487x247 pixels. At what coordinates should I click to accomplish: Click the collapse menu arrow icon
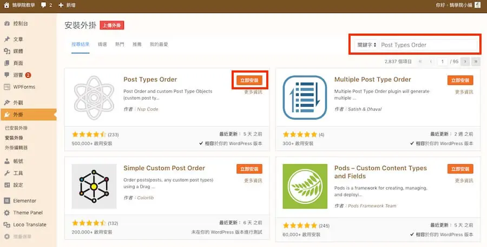click(x=7, y=236)
